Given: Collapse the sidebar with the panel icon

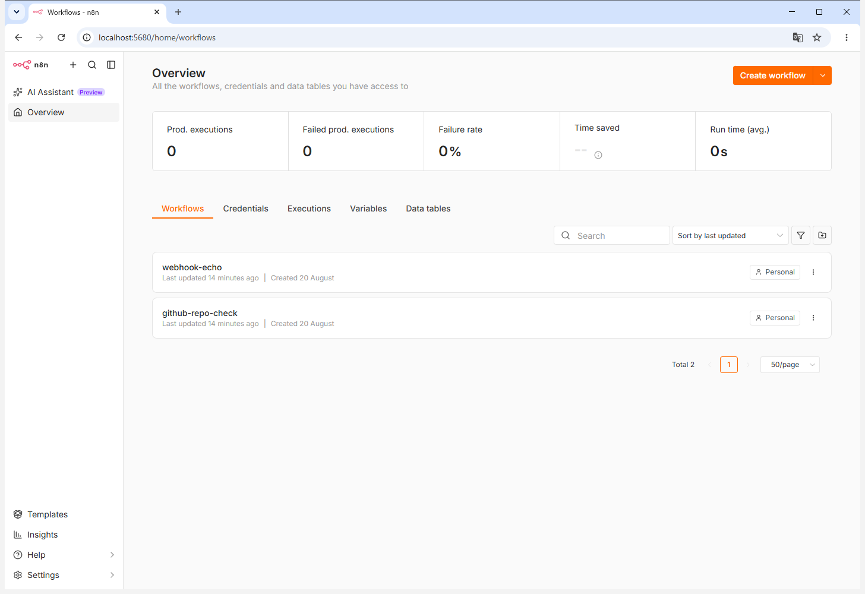Looking at the screenshot, I should pos(111,65).
